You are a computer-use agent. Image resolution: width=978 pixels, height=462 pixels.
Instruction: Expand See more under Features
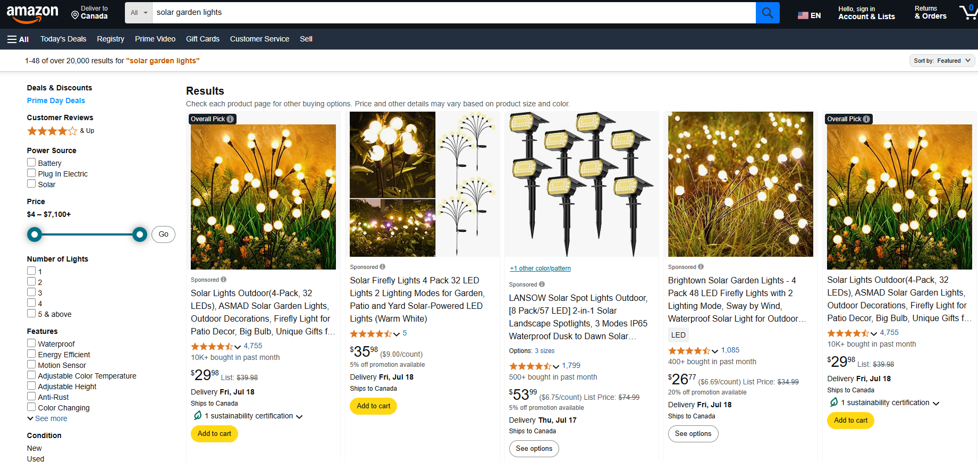coord(47,418)
